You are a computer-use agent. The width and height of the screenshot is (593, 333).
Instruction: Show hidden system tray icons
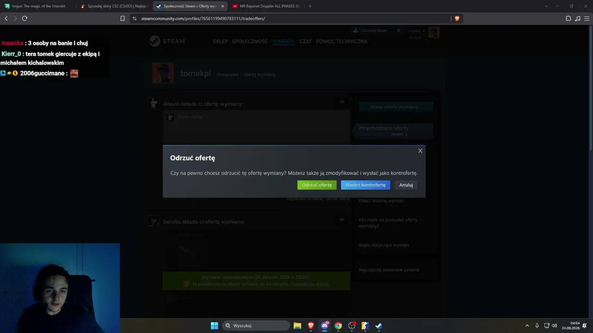point(527,326)
